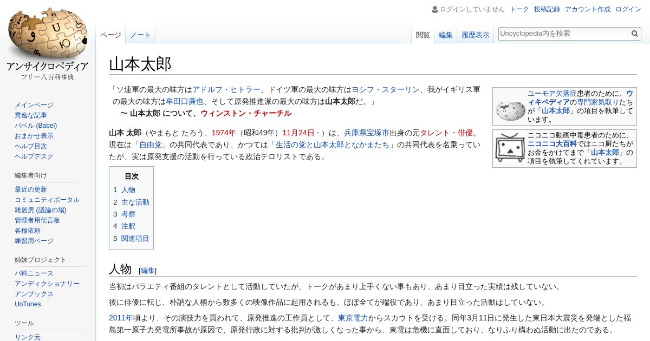The height and width of the screenshot is (341, 650).
Task: Open アンディクショナリー sister project link
Action: coord(47,284)
